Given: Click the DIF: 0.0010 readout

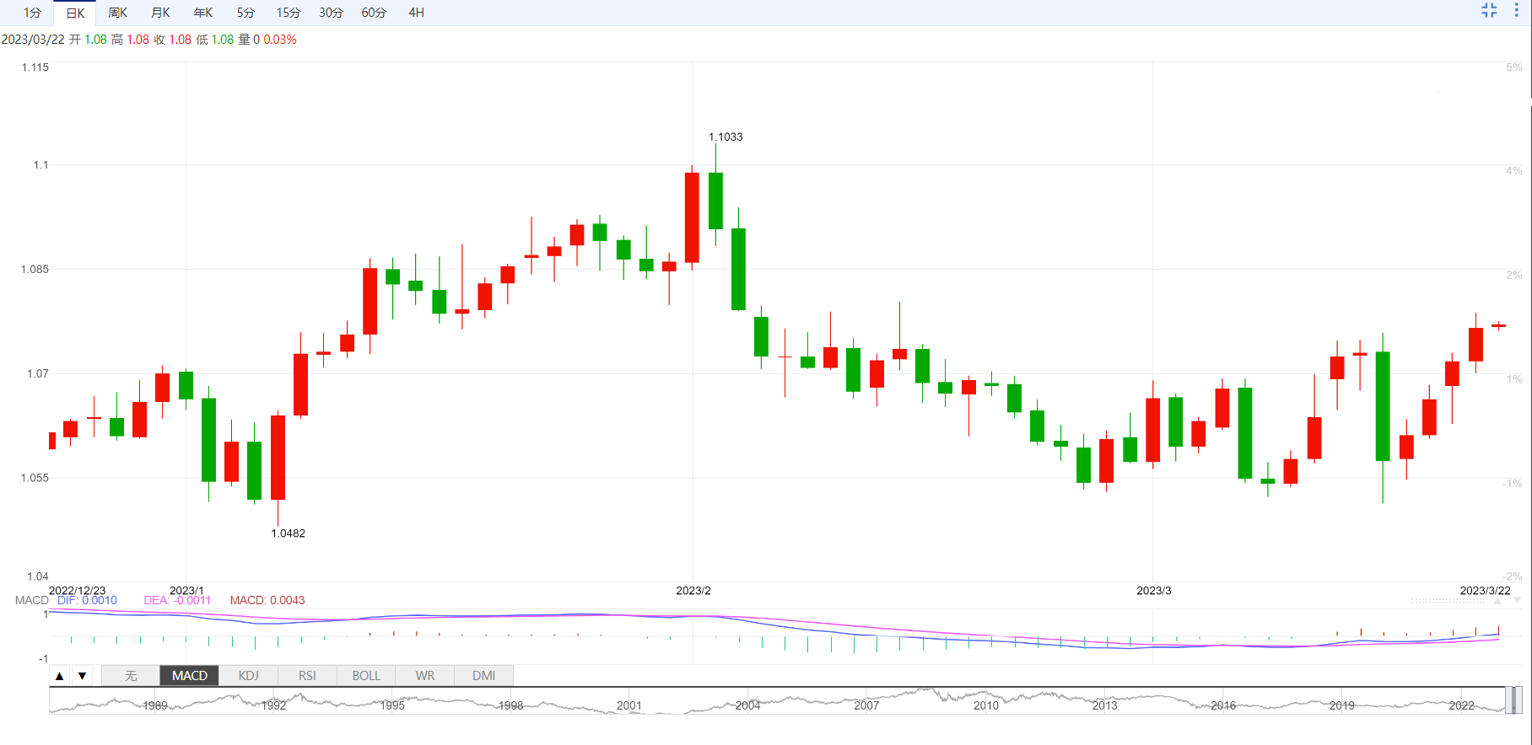Looking at the screenshot, I should coord(87,600).
